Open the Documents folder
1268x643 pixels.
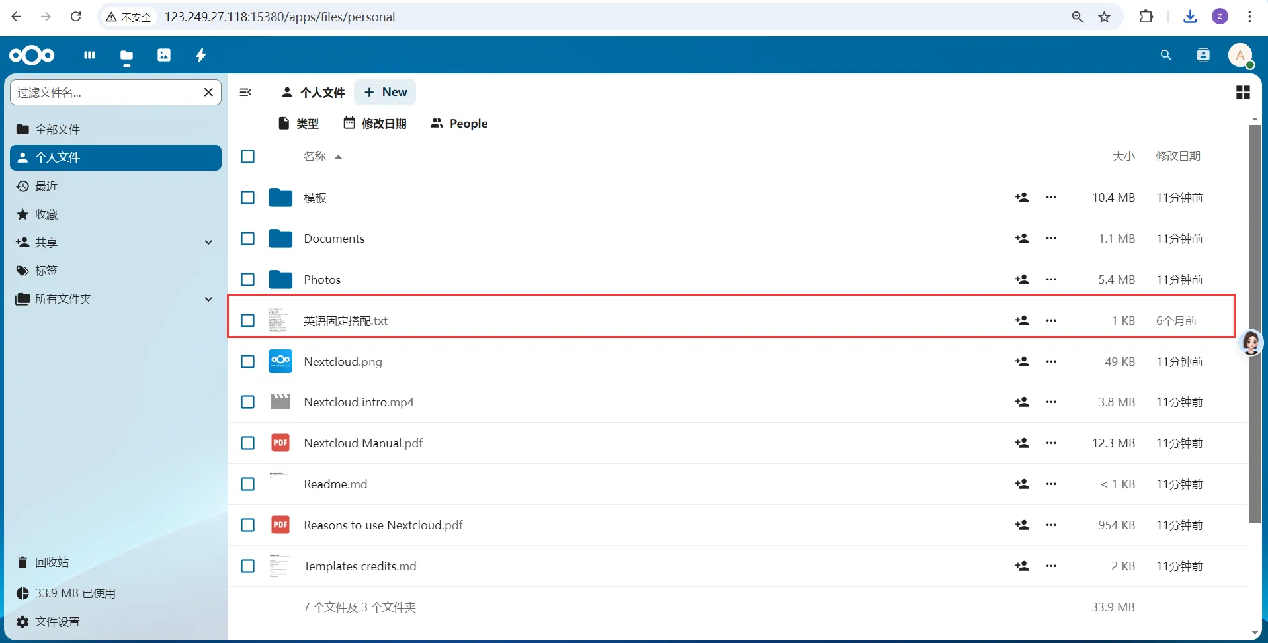coord(334,238)
